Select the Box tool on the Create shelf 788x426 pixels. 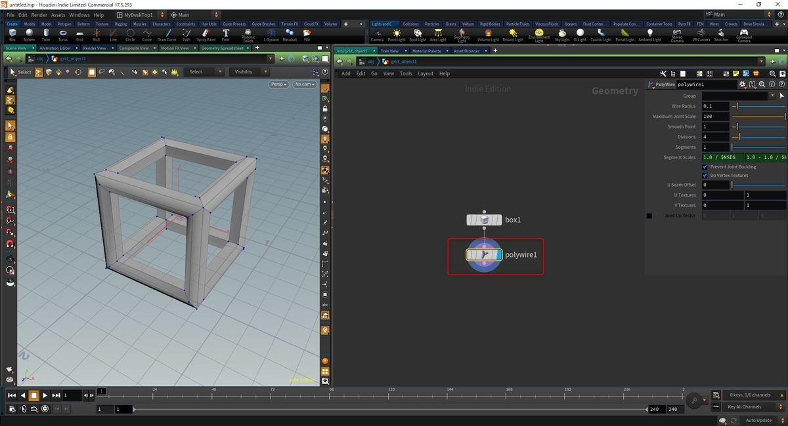(x=11, y=34)
